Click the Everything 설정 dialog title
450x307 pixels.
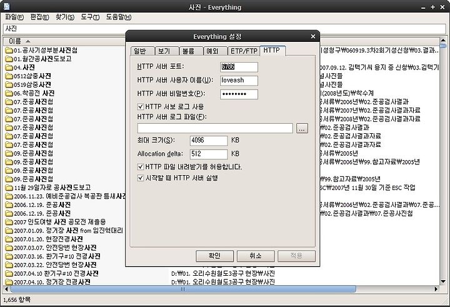217,37
